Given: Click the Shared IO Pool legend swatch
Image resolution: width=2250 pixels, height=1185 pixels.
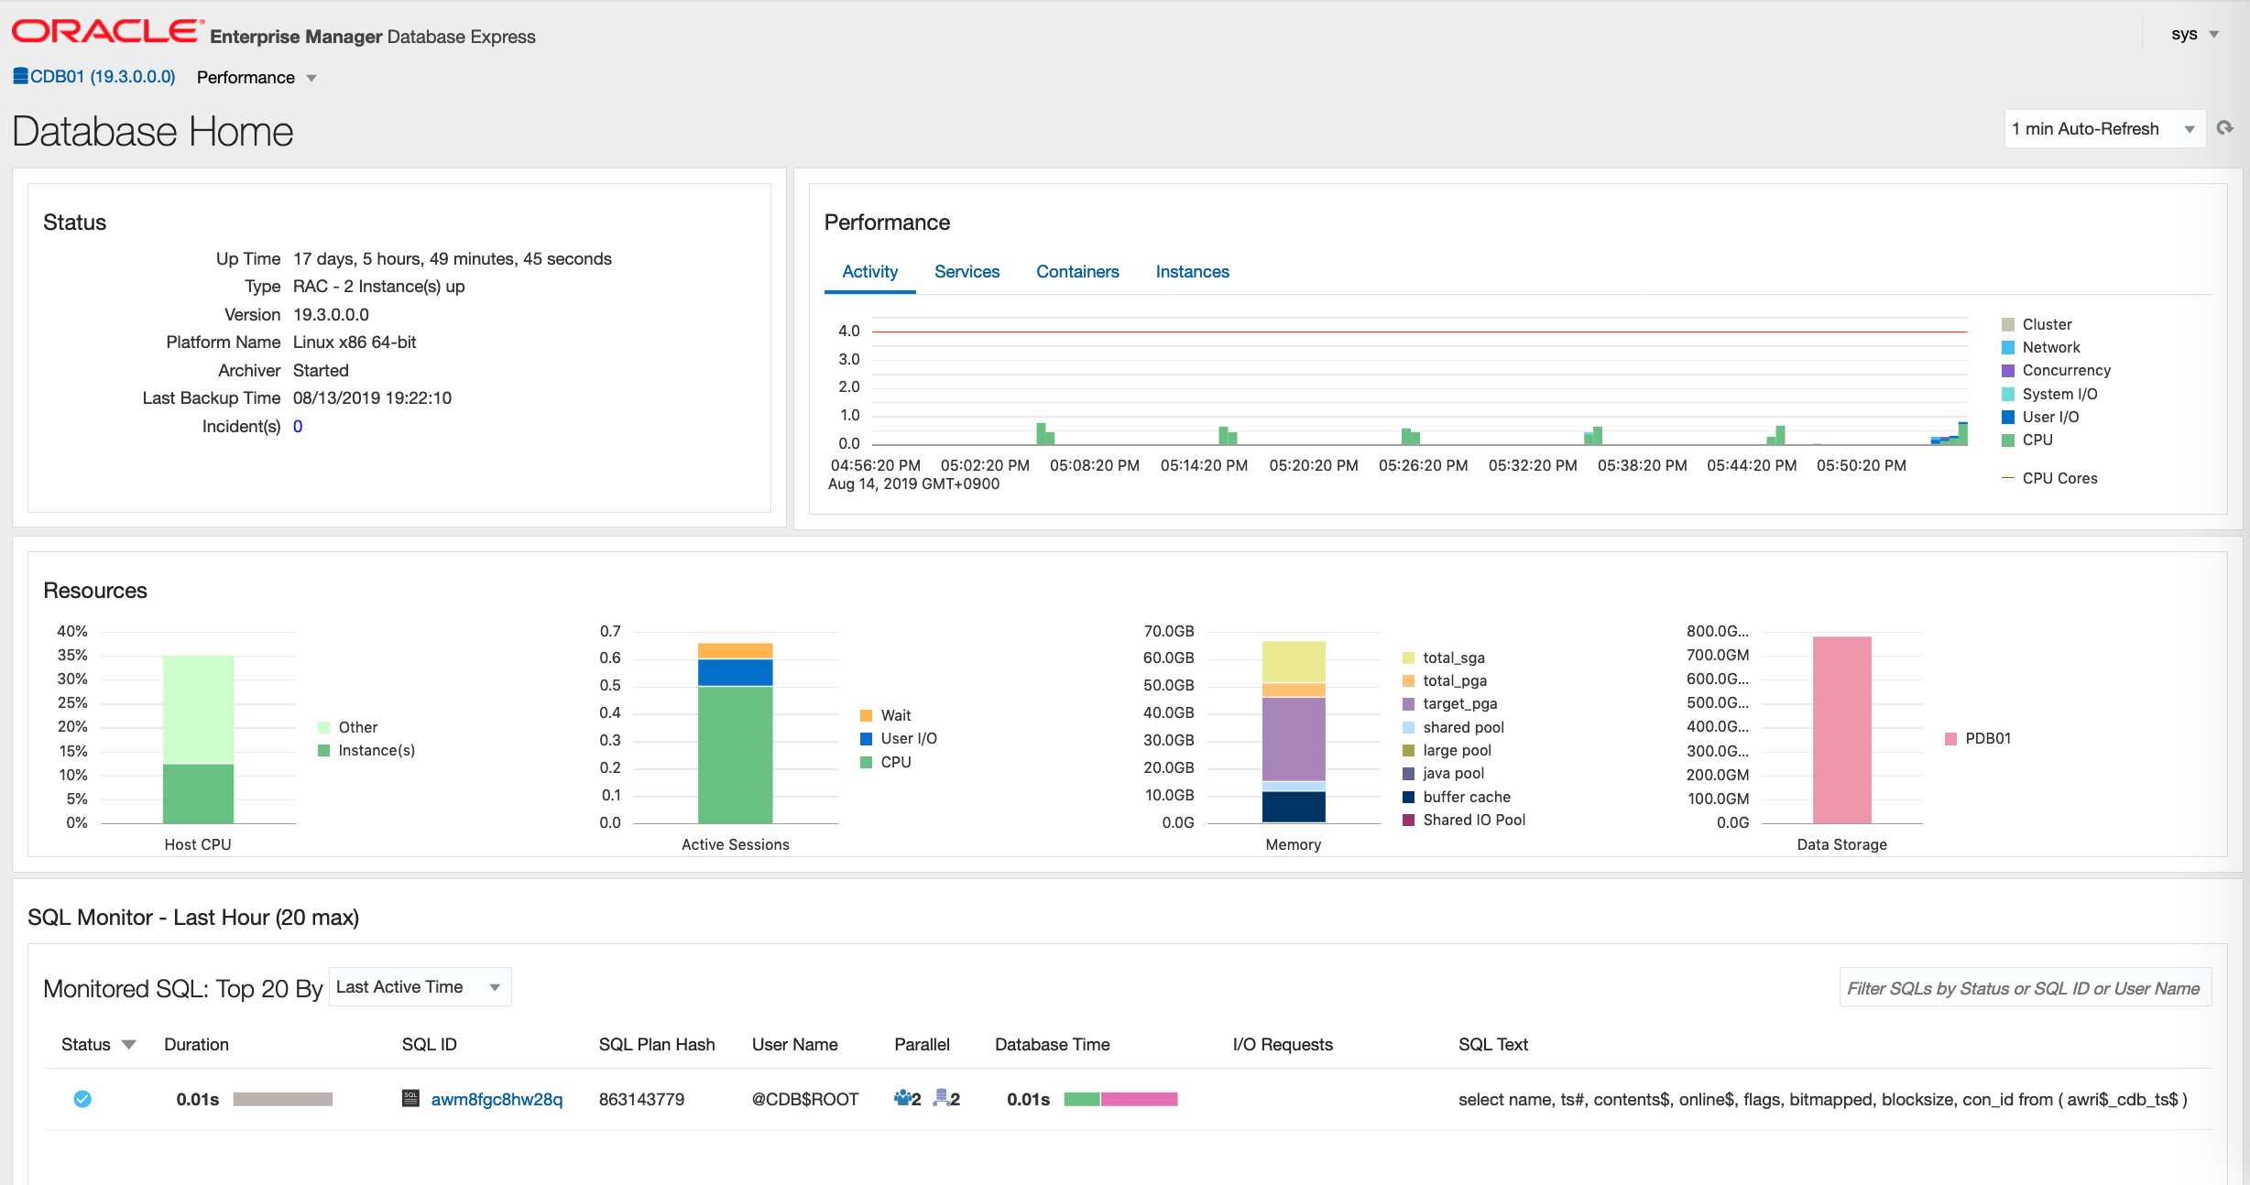Looking at the screenshot, I should pyautogui.click(x=1408, y=821).
